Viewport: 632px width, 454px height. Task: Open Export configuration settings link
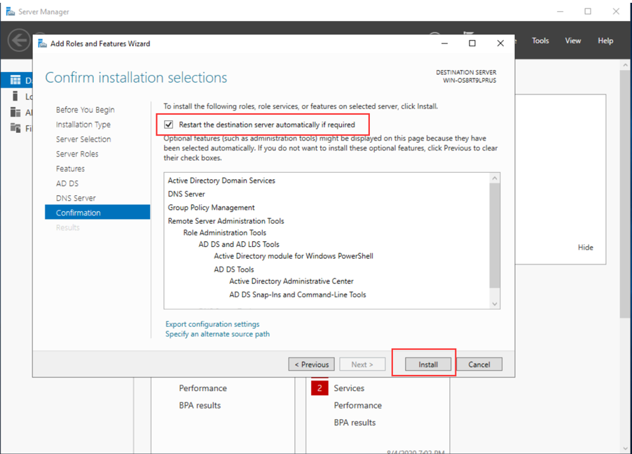coord(212,324)
